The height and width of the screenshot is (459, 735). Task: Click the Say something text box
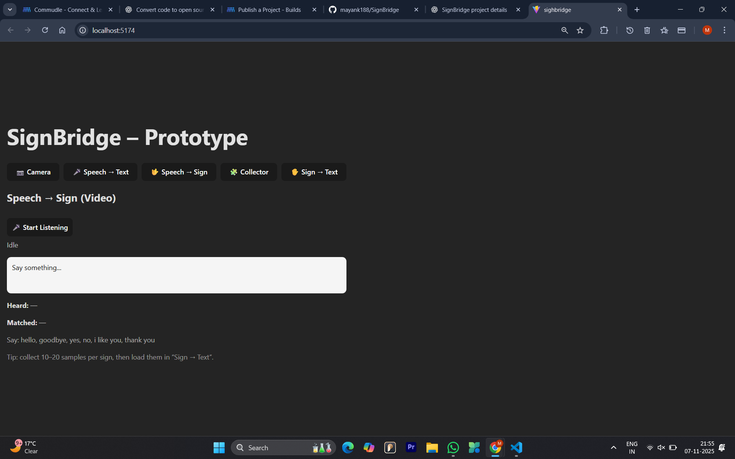[x=176, y=275]
